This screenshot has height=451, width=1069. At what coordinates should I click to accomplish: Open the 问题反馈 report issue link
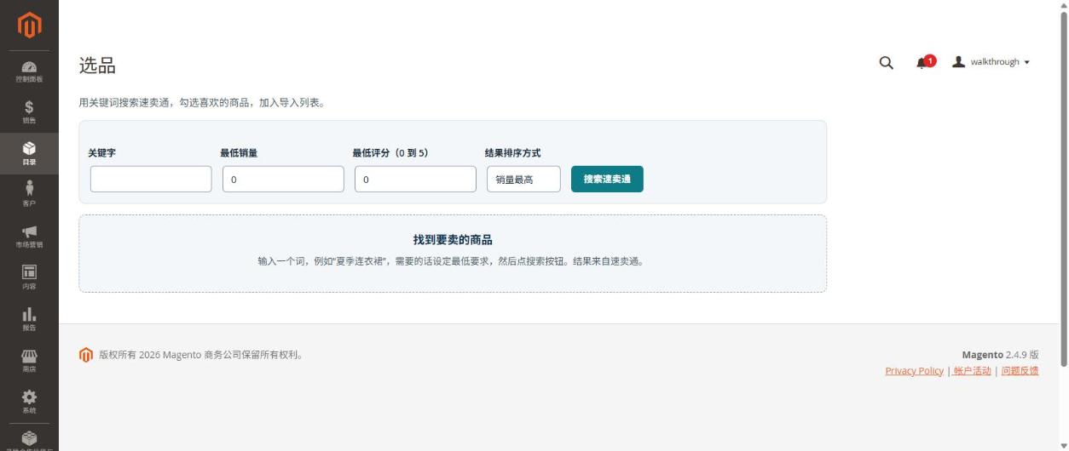pos(1020,371)
